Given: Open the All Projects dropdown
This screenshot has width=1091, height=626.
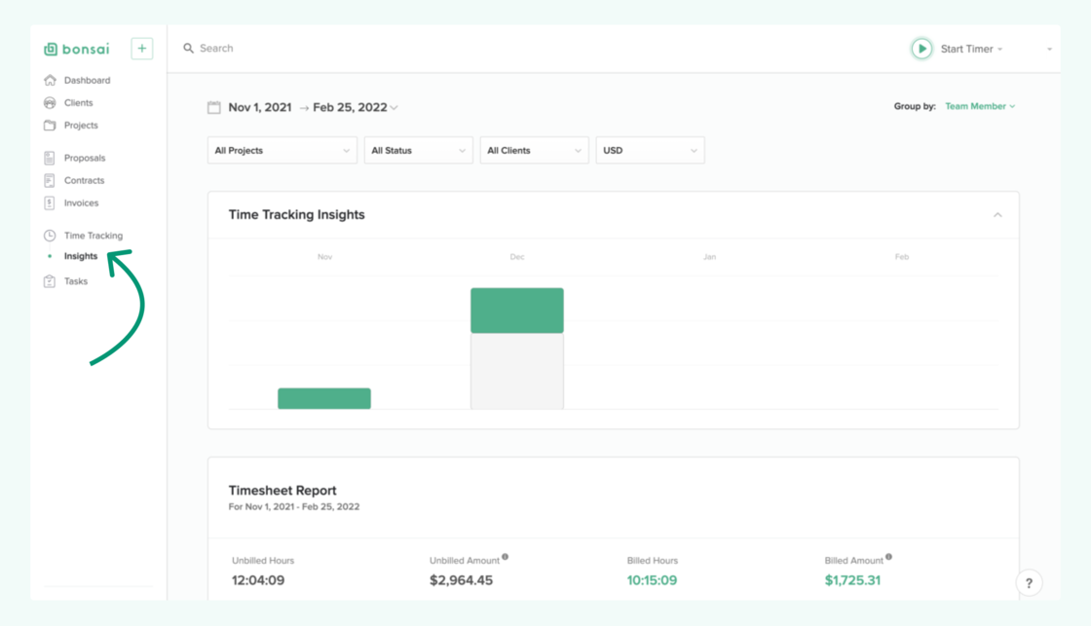Looking at the screenshot, I should pyautogui.click(x=282, y=150).
